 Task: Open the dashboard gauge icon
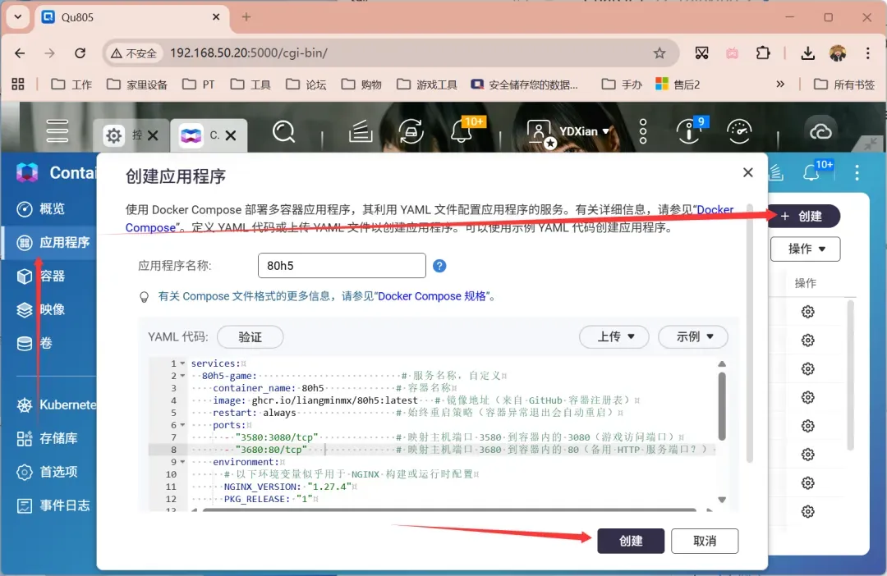tap(739, 131)
